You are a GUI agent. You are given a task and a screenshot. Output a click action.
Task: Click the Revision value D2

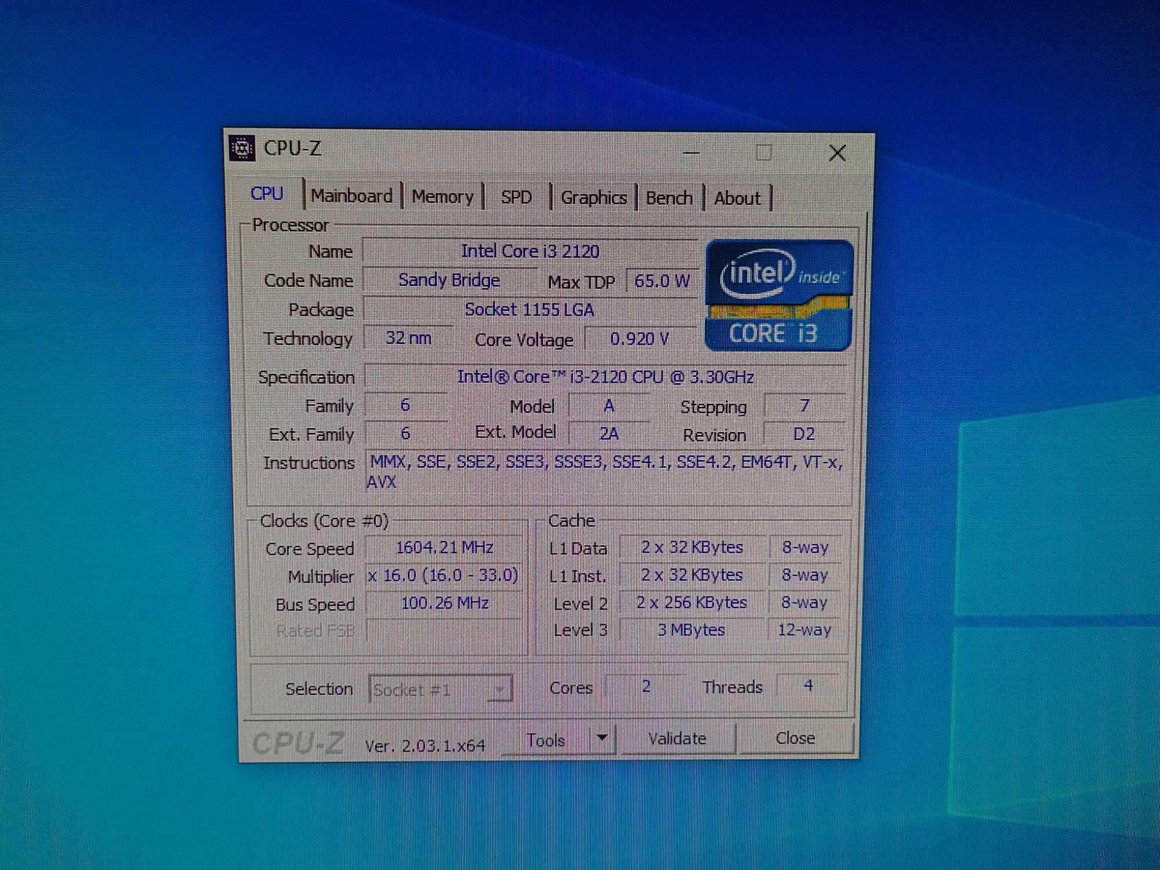click(804, 433)
